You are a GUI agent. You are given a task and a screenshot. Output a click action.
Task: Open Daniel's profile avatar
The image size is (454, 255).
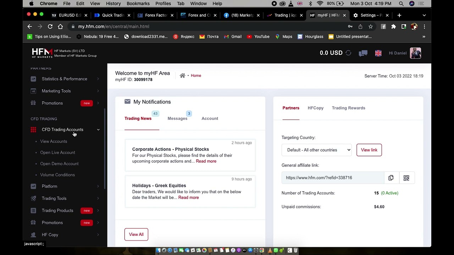coord(415,53)
